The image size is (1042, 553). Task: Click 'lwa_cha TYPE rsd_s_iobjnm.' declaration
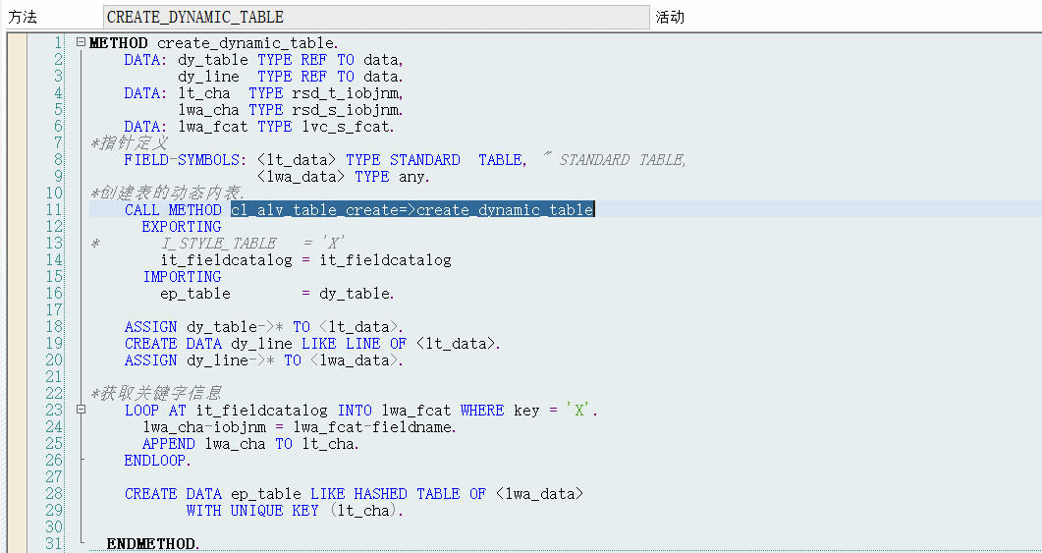[291, 110]
